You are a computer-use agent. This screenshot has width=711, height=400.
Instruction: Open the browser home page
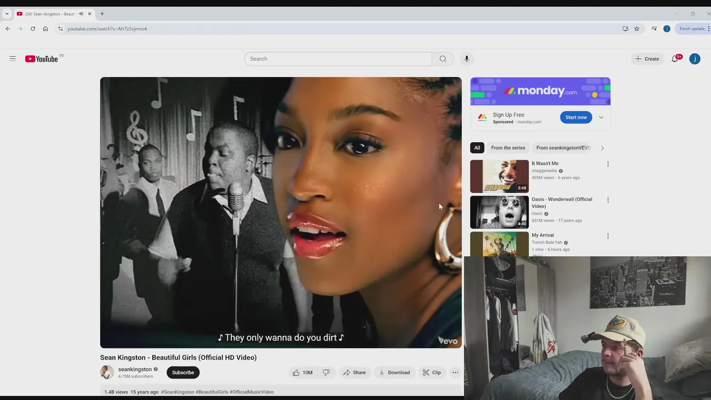pos(46,29)
